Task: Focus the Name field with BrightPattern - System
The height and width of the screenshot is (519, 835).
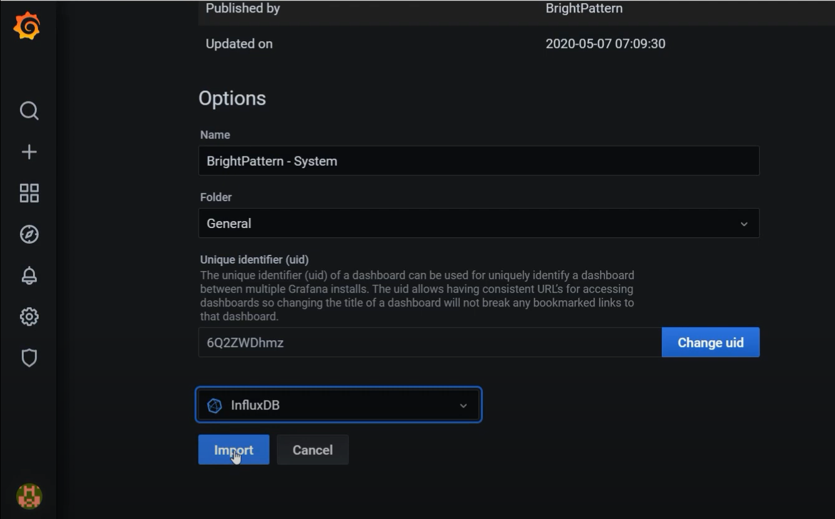Action: [479, 161]
